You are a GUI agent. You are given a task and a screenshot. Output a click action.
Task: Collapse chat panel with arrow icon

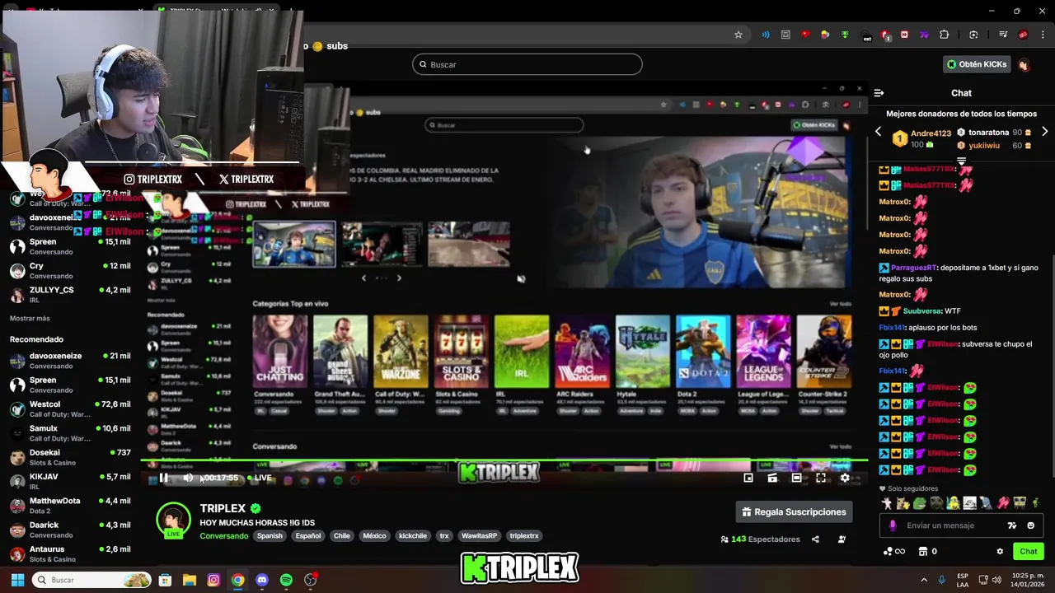879,93
